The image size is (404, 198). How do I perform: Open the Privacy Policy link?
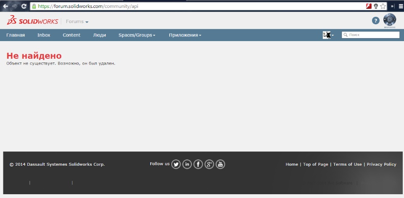point(382,164)
